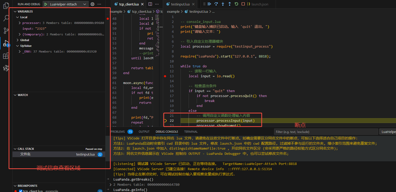Viewport: 396px width, 192px height.
Task: Click example in testinput.lua breadcrumb
Action: 173,11
